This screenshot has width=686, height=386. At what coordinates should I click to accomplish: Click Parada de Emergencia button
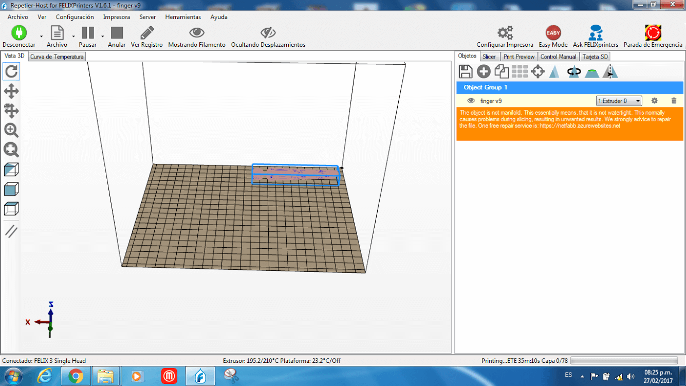tap(653, 33)
